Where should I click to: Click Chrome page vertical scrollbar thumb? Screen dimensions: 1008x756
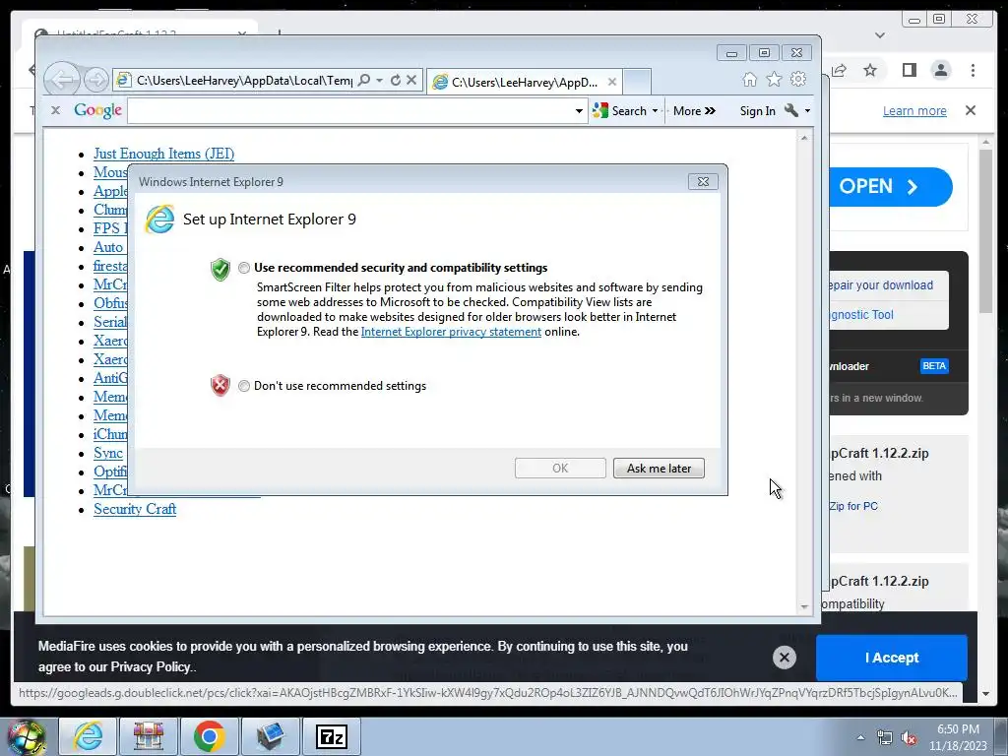coord(985,230)
